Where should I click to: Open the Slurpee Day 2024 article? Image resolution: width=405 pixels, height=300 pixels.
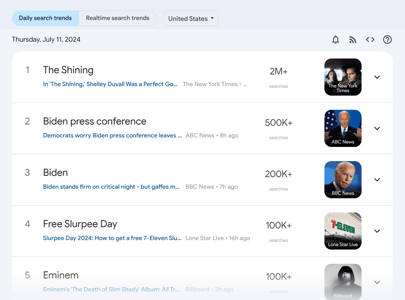tap(112, 238)
